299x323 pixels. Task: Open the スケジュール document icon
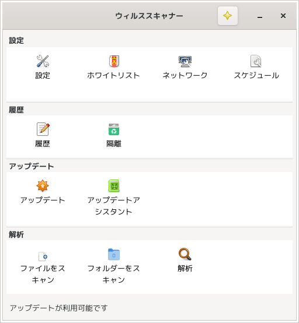(x=256, y=61)
